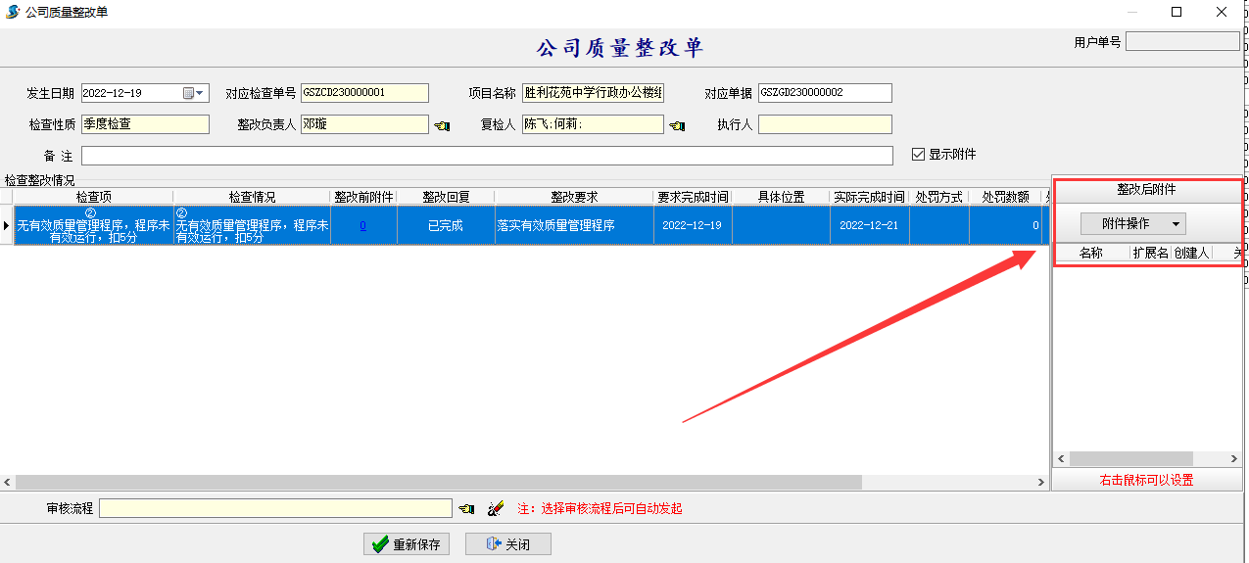Click the picker icon beside 复检人
This screenshot has height=563, width=1249.
(676, 125)
